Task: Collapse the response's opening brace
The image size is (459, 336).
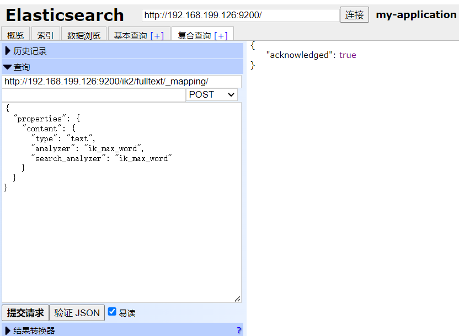Action: click(253, 45)
